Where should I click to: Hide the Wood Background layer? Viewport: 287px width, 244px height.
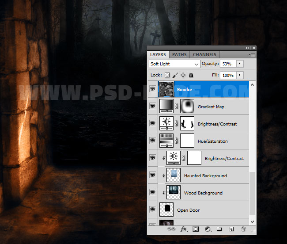click(152, 192)
